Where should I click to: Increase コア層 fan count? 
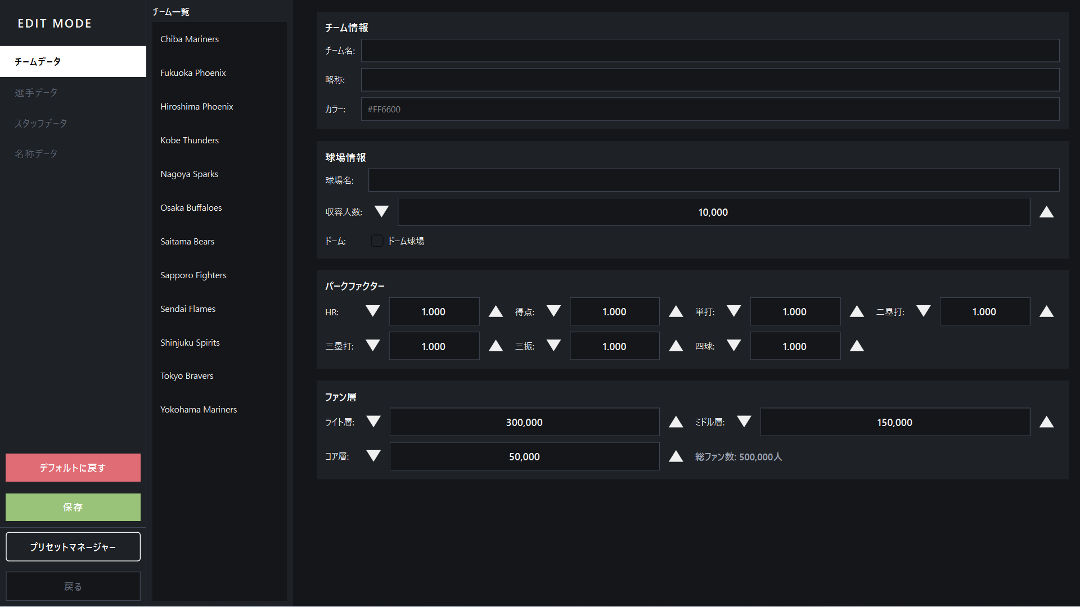pyautogui.click(x=676, y=456)
